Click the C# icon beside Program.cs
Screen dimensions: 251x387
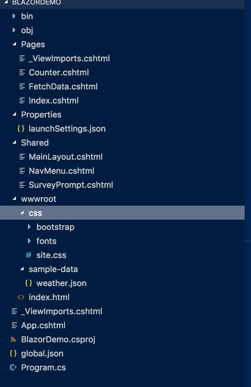(x=13, y=368)
